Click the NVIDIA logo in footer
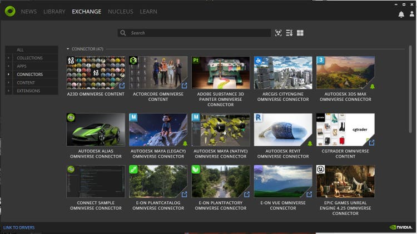 pyautogui.click(x=401, y=227)
